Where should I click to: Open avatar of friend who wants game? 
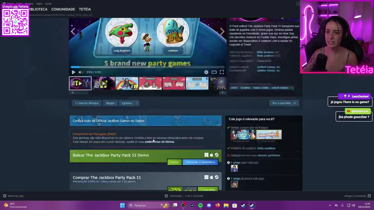coord(234,168)
